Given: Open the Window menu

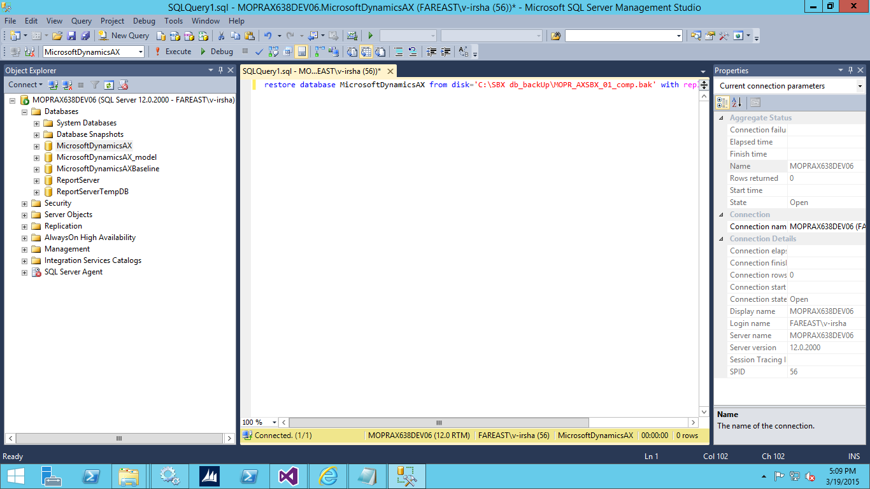Looking at the screenshot, I should pyautogui.click(x=206, y=21).
